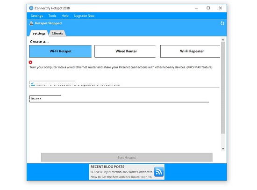Click the scrollbar down arrow
The height and width of the screenshot is (190, 257).
pos(223,149)
